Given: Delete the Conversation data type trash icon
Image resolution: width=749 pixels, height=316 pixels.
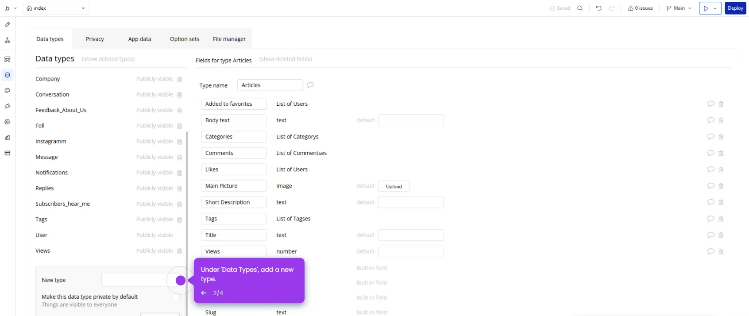Looking at the screenshot, I should [x=180, y=95].
